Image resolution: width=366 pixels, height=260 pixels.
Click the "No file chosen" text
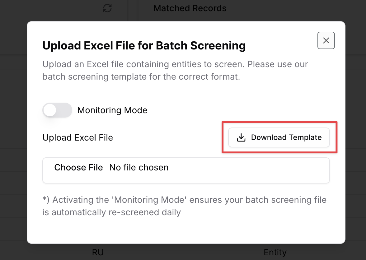[139, 167]
